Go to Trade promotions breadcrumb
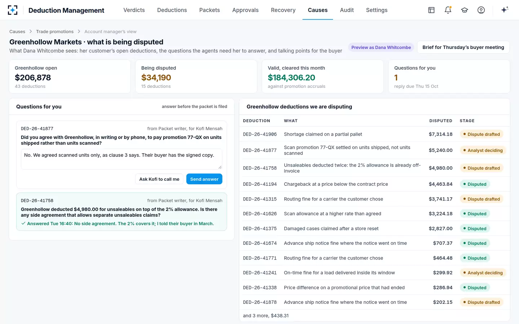The image size is (519, 324). 55,32
